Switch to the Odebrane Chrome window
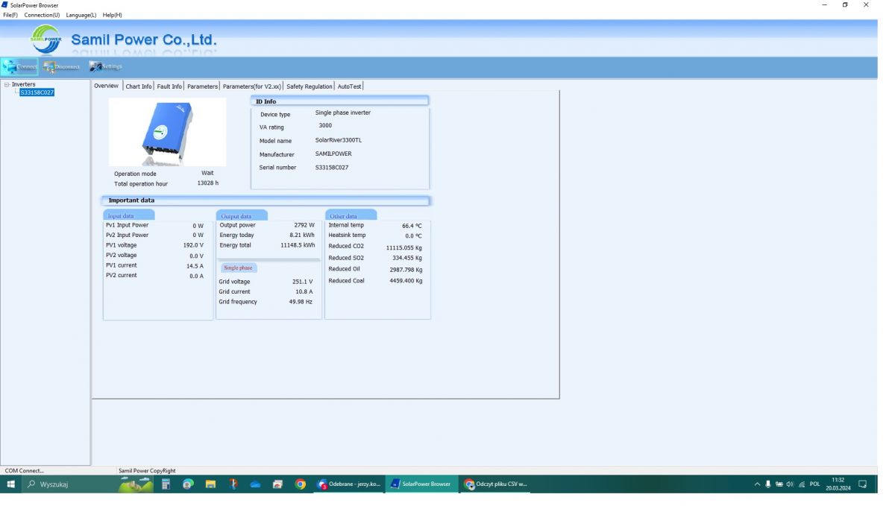Image resolution: width=895 pixels, height=506 pixels. [x=349, y=484]
